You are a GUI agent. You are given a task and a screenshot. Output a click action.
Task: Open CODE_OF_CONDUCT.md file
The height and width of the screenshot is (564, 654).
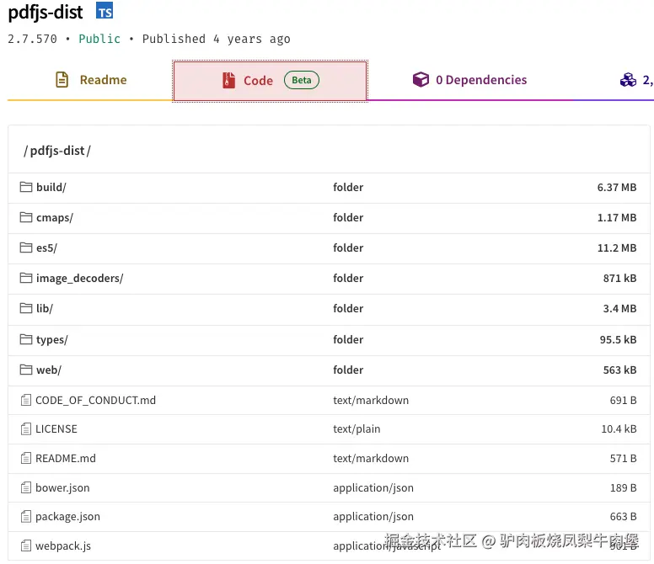point(95,401)
